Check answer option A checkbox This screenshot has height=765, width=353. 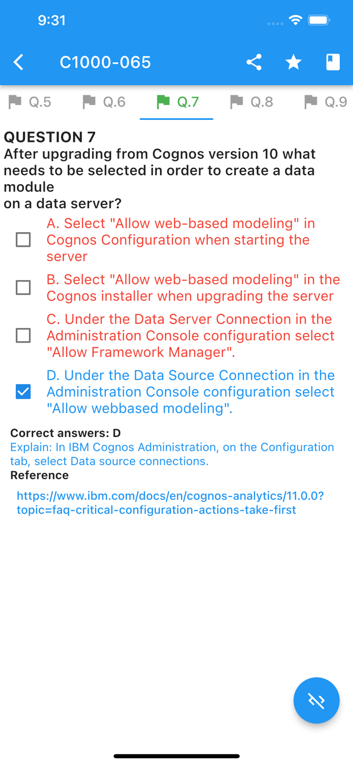23,240
